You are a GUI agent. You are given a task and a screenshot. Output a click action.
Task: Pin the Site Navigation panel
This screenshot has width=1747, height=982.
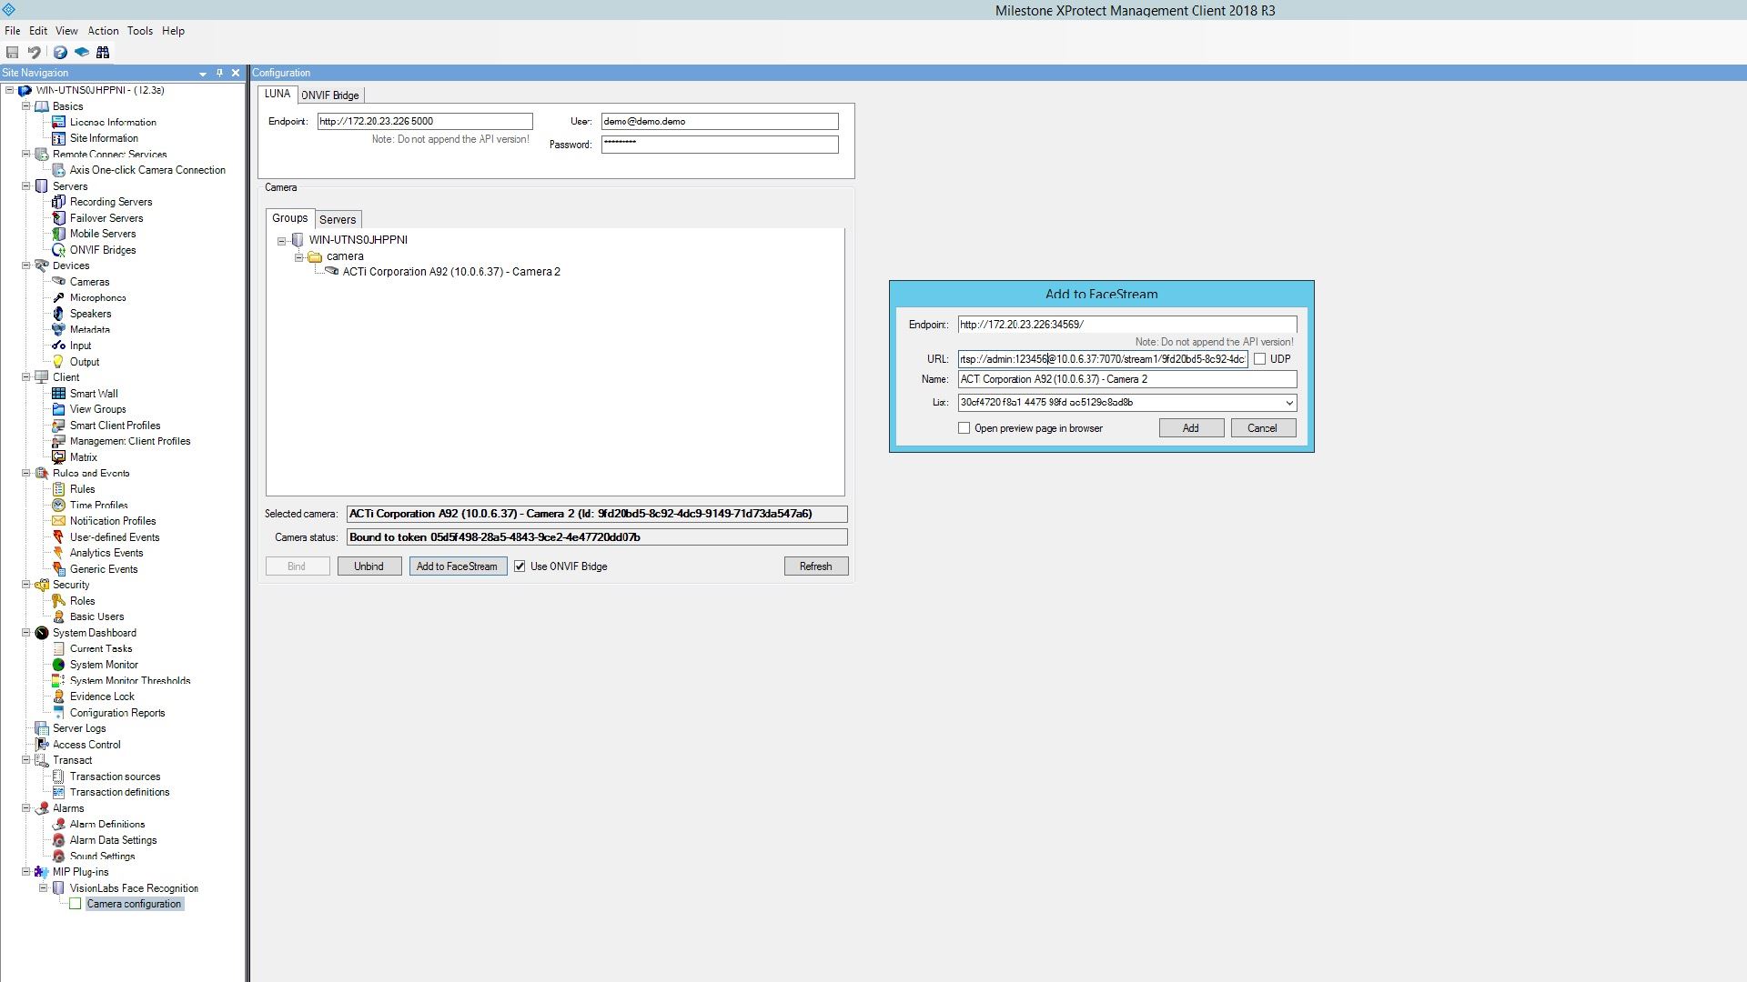[219, 73]
